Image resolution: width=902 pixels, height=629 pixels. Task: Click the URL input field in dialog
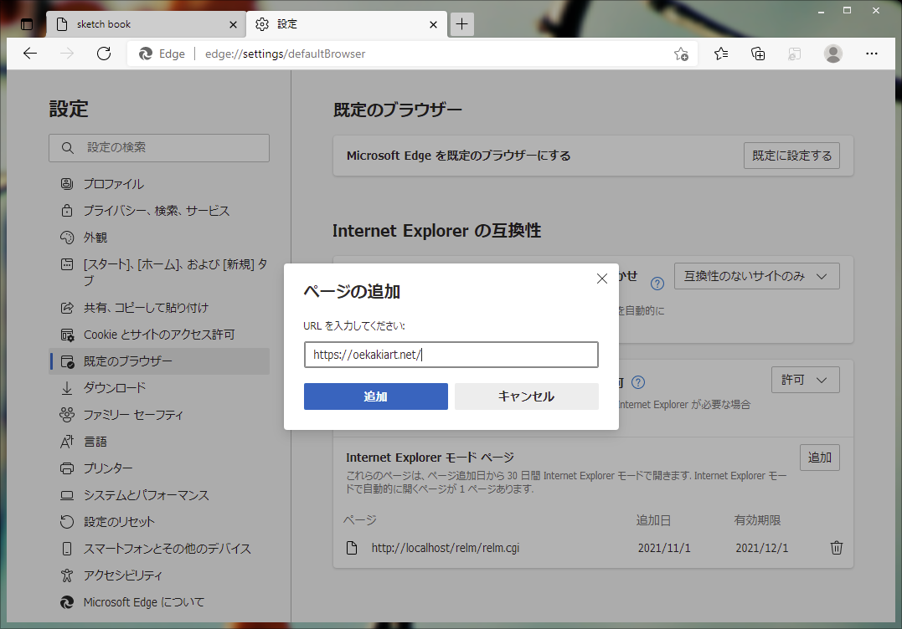point(451,355)
